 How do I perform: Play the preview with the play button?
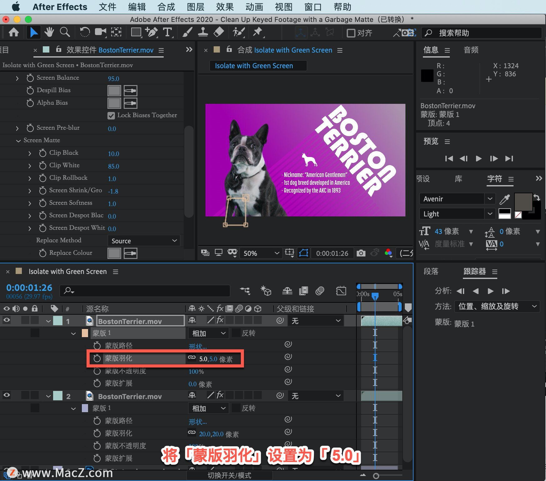pyautogui.click(x=479, y=159)
